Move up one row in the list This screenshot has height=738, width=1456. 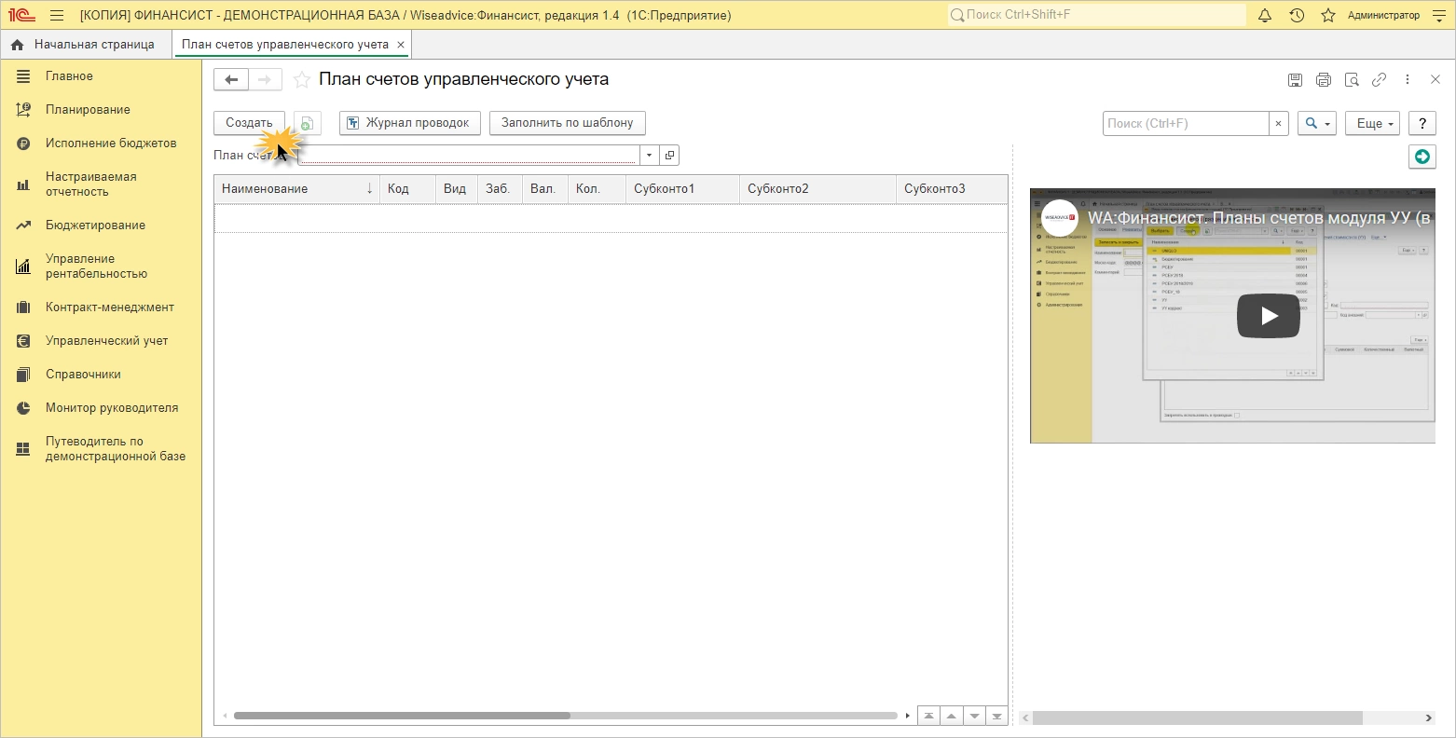coord(951,716)
